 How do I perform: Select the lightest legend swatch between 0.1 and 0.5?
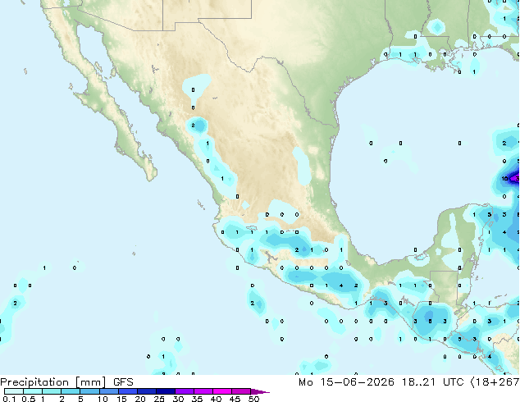point(14,391)
